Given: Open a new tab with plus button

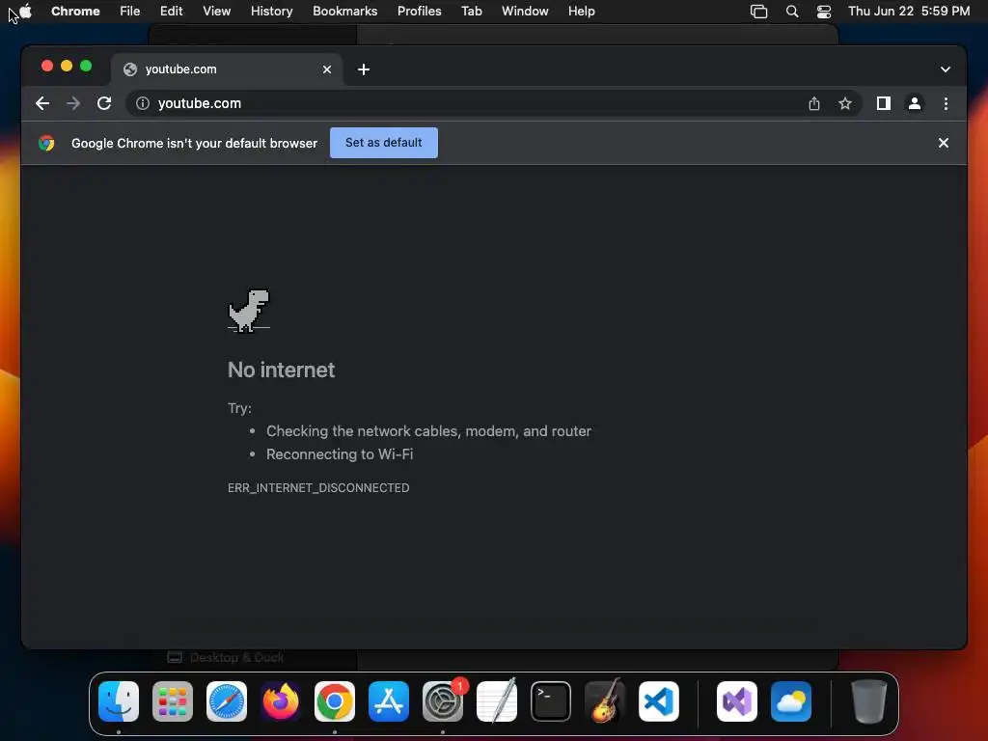Looking at the screenshot, I should [364, 69].
